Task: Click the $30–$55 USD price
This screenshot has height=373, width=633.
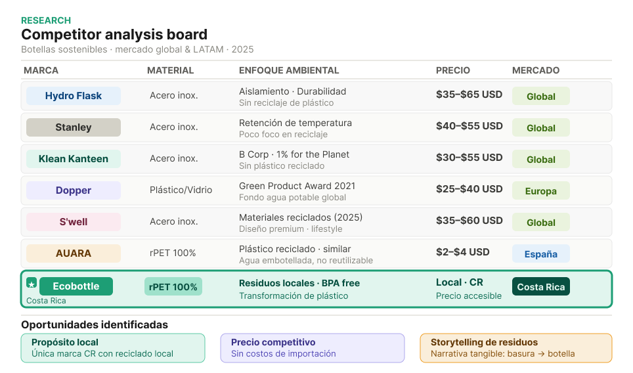Action: (469, 158)
